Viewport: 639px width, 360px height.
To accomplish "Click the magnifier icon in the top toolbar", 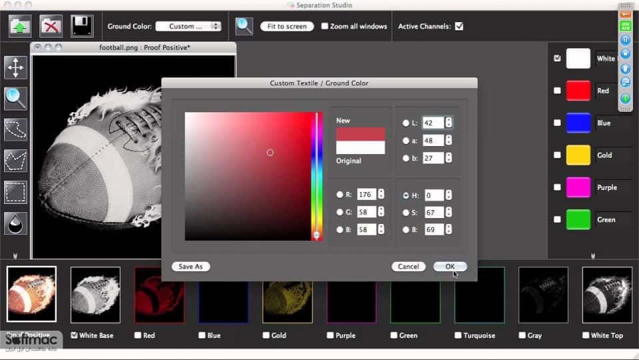I will 244,27.
